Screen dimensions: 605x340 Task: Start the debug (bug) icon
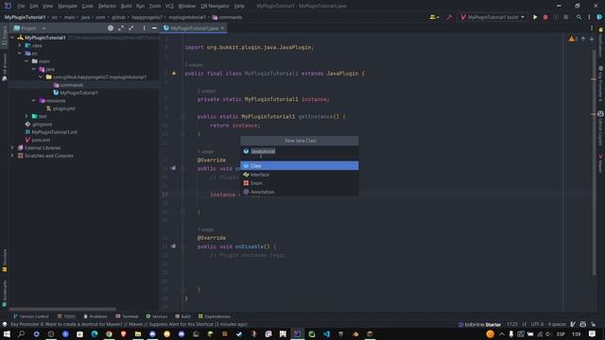pyautogui.click(x=545, y=17)
